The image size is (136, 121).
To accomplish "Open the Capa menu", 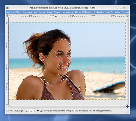I will point(50,12).
